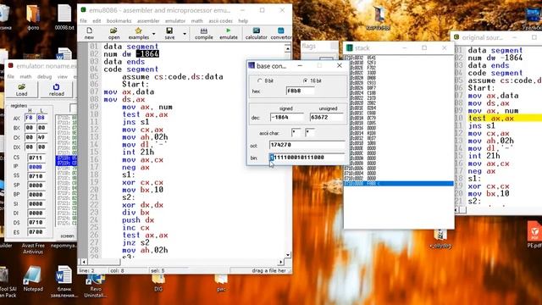Click the 'inc cx' line in the editor
542x305 pixels.
(135, 228)
